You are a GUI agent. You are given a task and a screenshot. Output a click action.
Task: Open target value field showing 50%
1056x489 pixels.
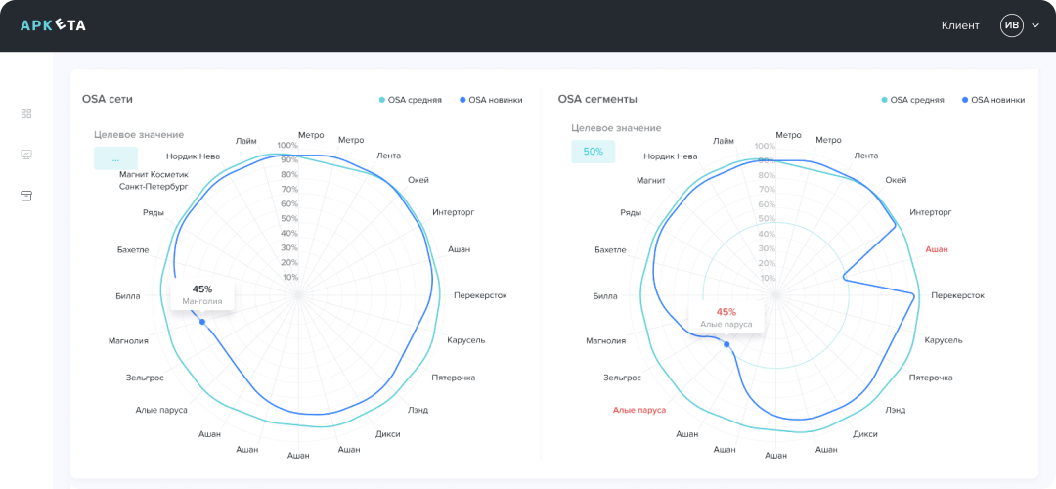pos(593,152)
